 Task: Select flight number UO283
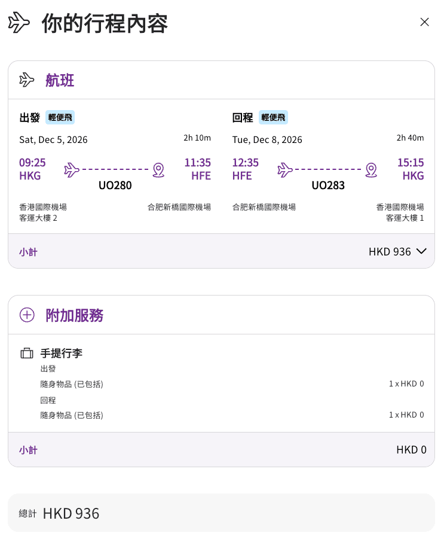(328, 185)
